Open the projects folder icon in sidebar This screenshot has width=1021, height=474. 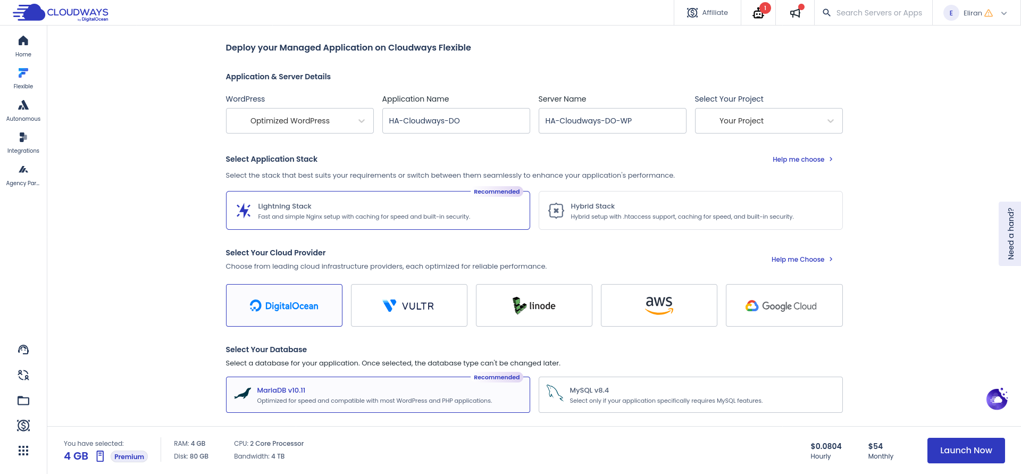pos(23,401)
